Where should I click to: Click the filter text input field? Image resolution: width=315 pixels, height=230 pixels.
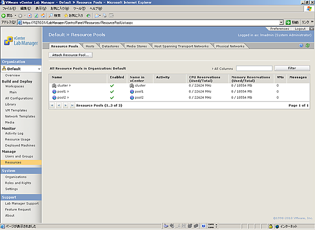click(254, 68)
